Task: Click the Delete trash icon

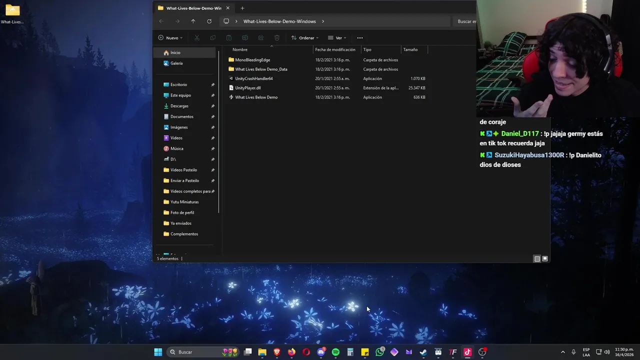Action: coord(277,38)
